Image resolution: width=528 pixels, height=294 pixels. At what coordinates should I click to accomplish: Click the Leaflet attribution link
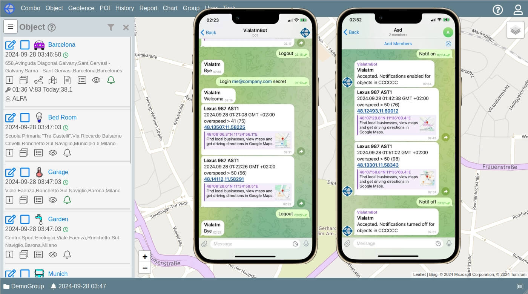[x=419, y=275]
